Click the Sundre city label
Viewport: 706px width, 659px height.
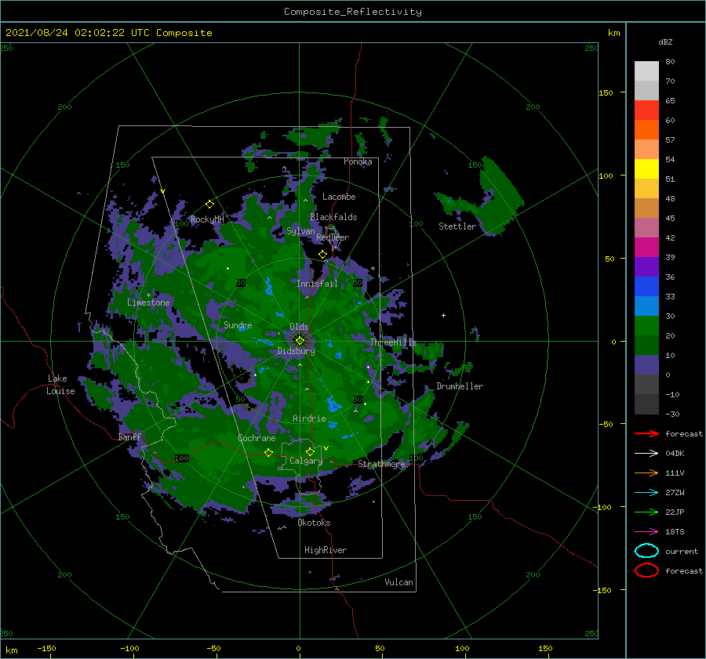click(238, 324)
